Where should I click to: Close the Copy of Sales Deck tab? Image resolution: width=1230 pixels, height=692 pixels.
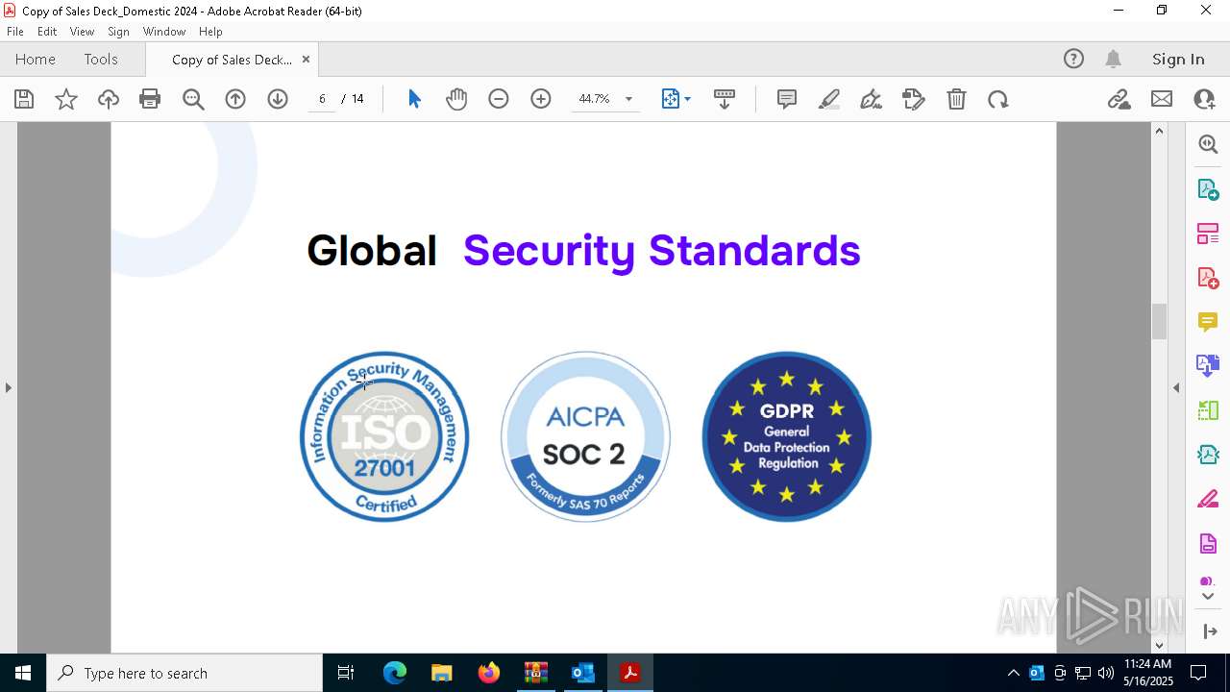306,60
